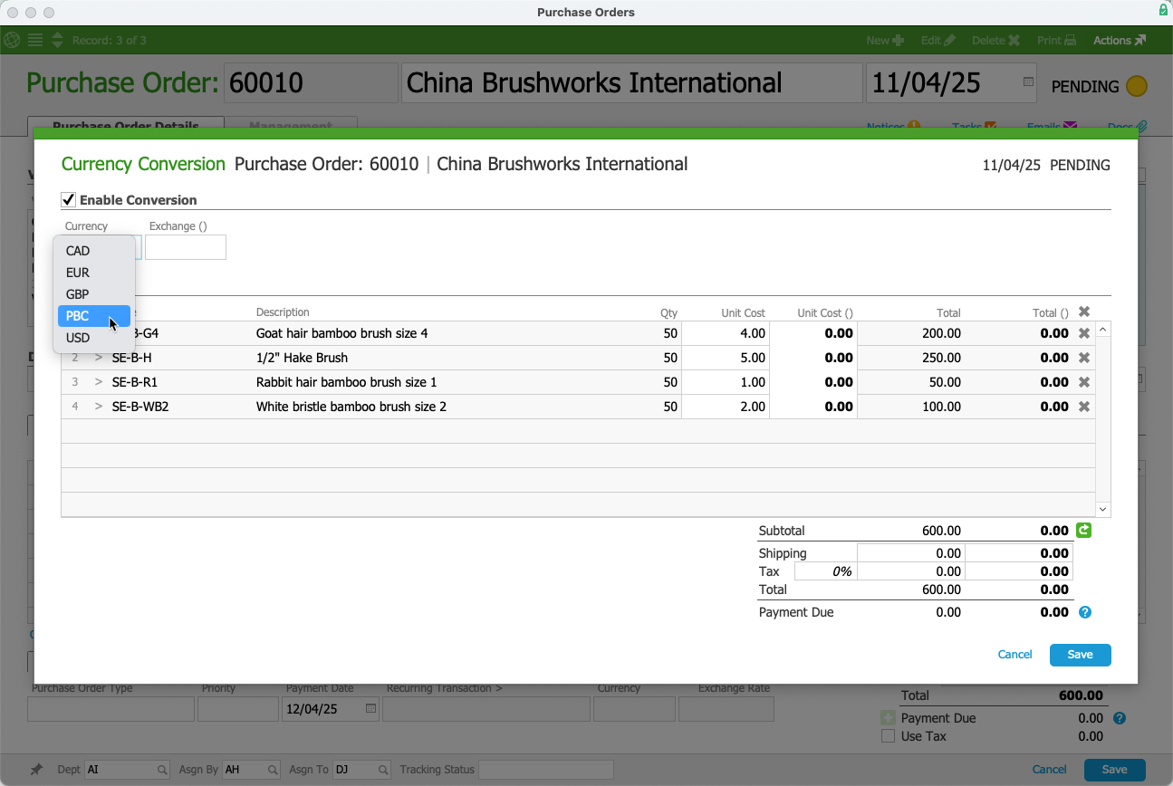Choose GBP from the currency list
1173x786 pixels.
94,294
